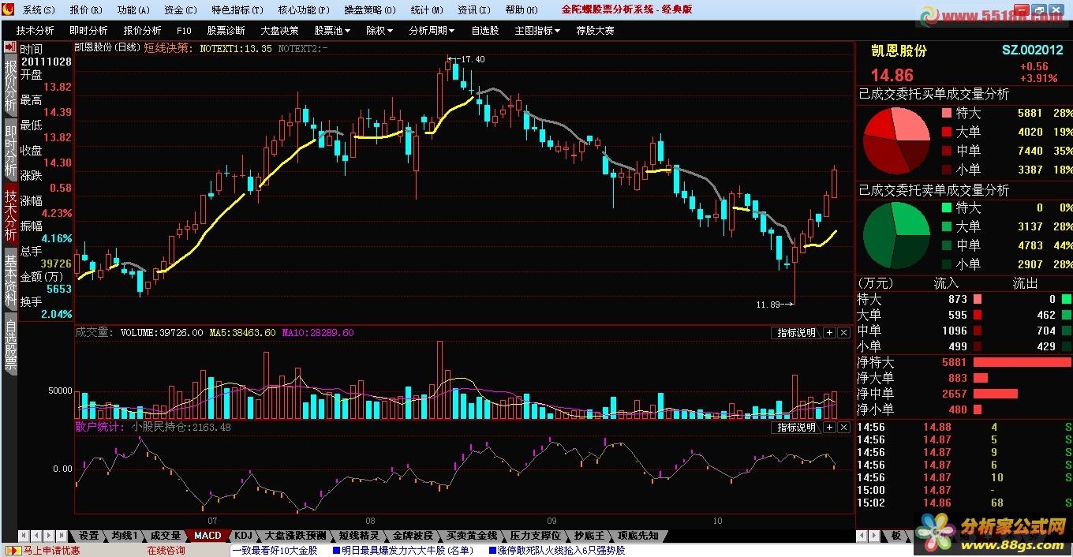Click the red buy-order pie chart

pos(896,140)
